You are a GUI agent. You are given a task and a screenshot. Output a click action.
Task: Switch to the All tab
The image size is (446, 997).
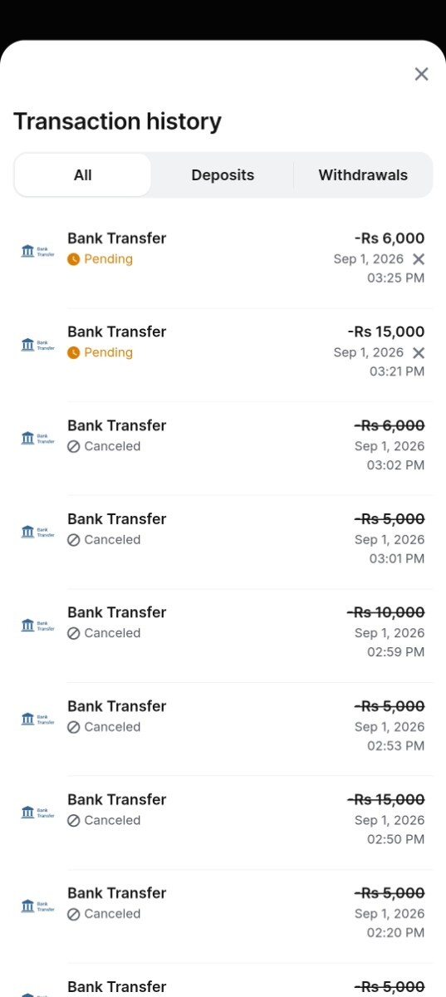pyautogui.click(x=83, y=175)
